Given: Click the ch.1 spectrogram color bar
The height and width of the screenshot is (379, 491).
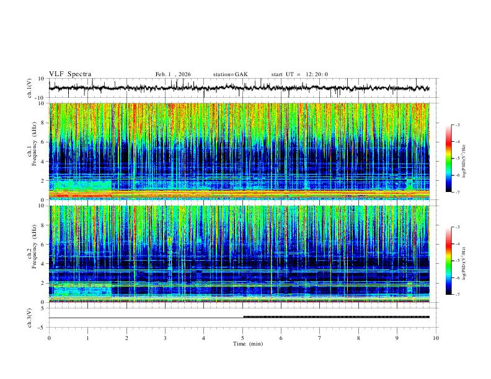Looking at the screenshot, I should (448, 159).
